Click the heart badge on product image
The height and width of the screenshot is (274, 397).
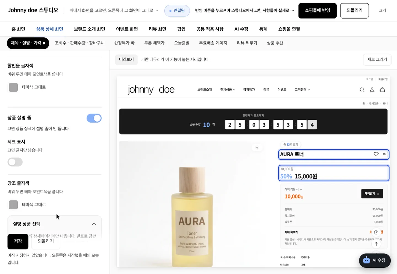click(257, 148)
